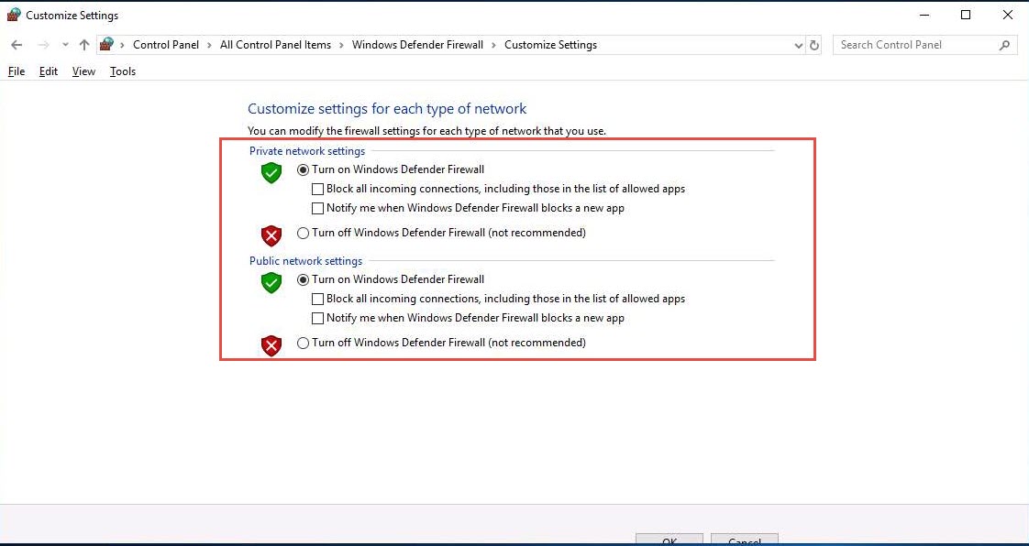Click the heading "Customize settings for each type of network"
This screenshot has height=546, width=1029.
pos(387,109)
